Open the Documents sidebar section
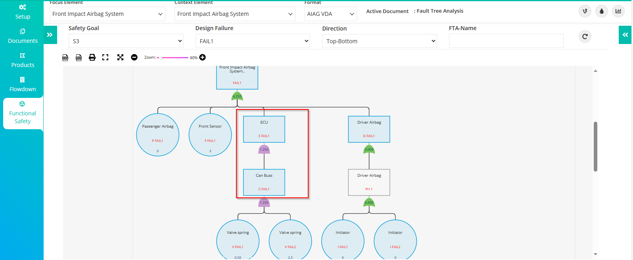633x260 pixels. 23,36
